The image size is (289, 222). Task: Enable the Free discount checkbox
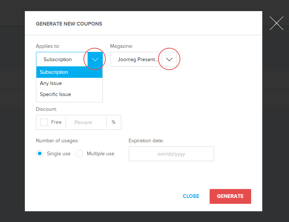click(x=44, y=122)
